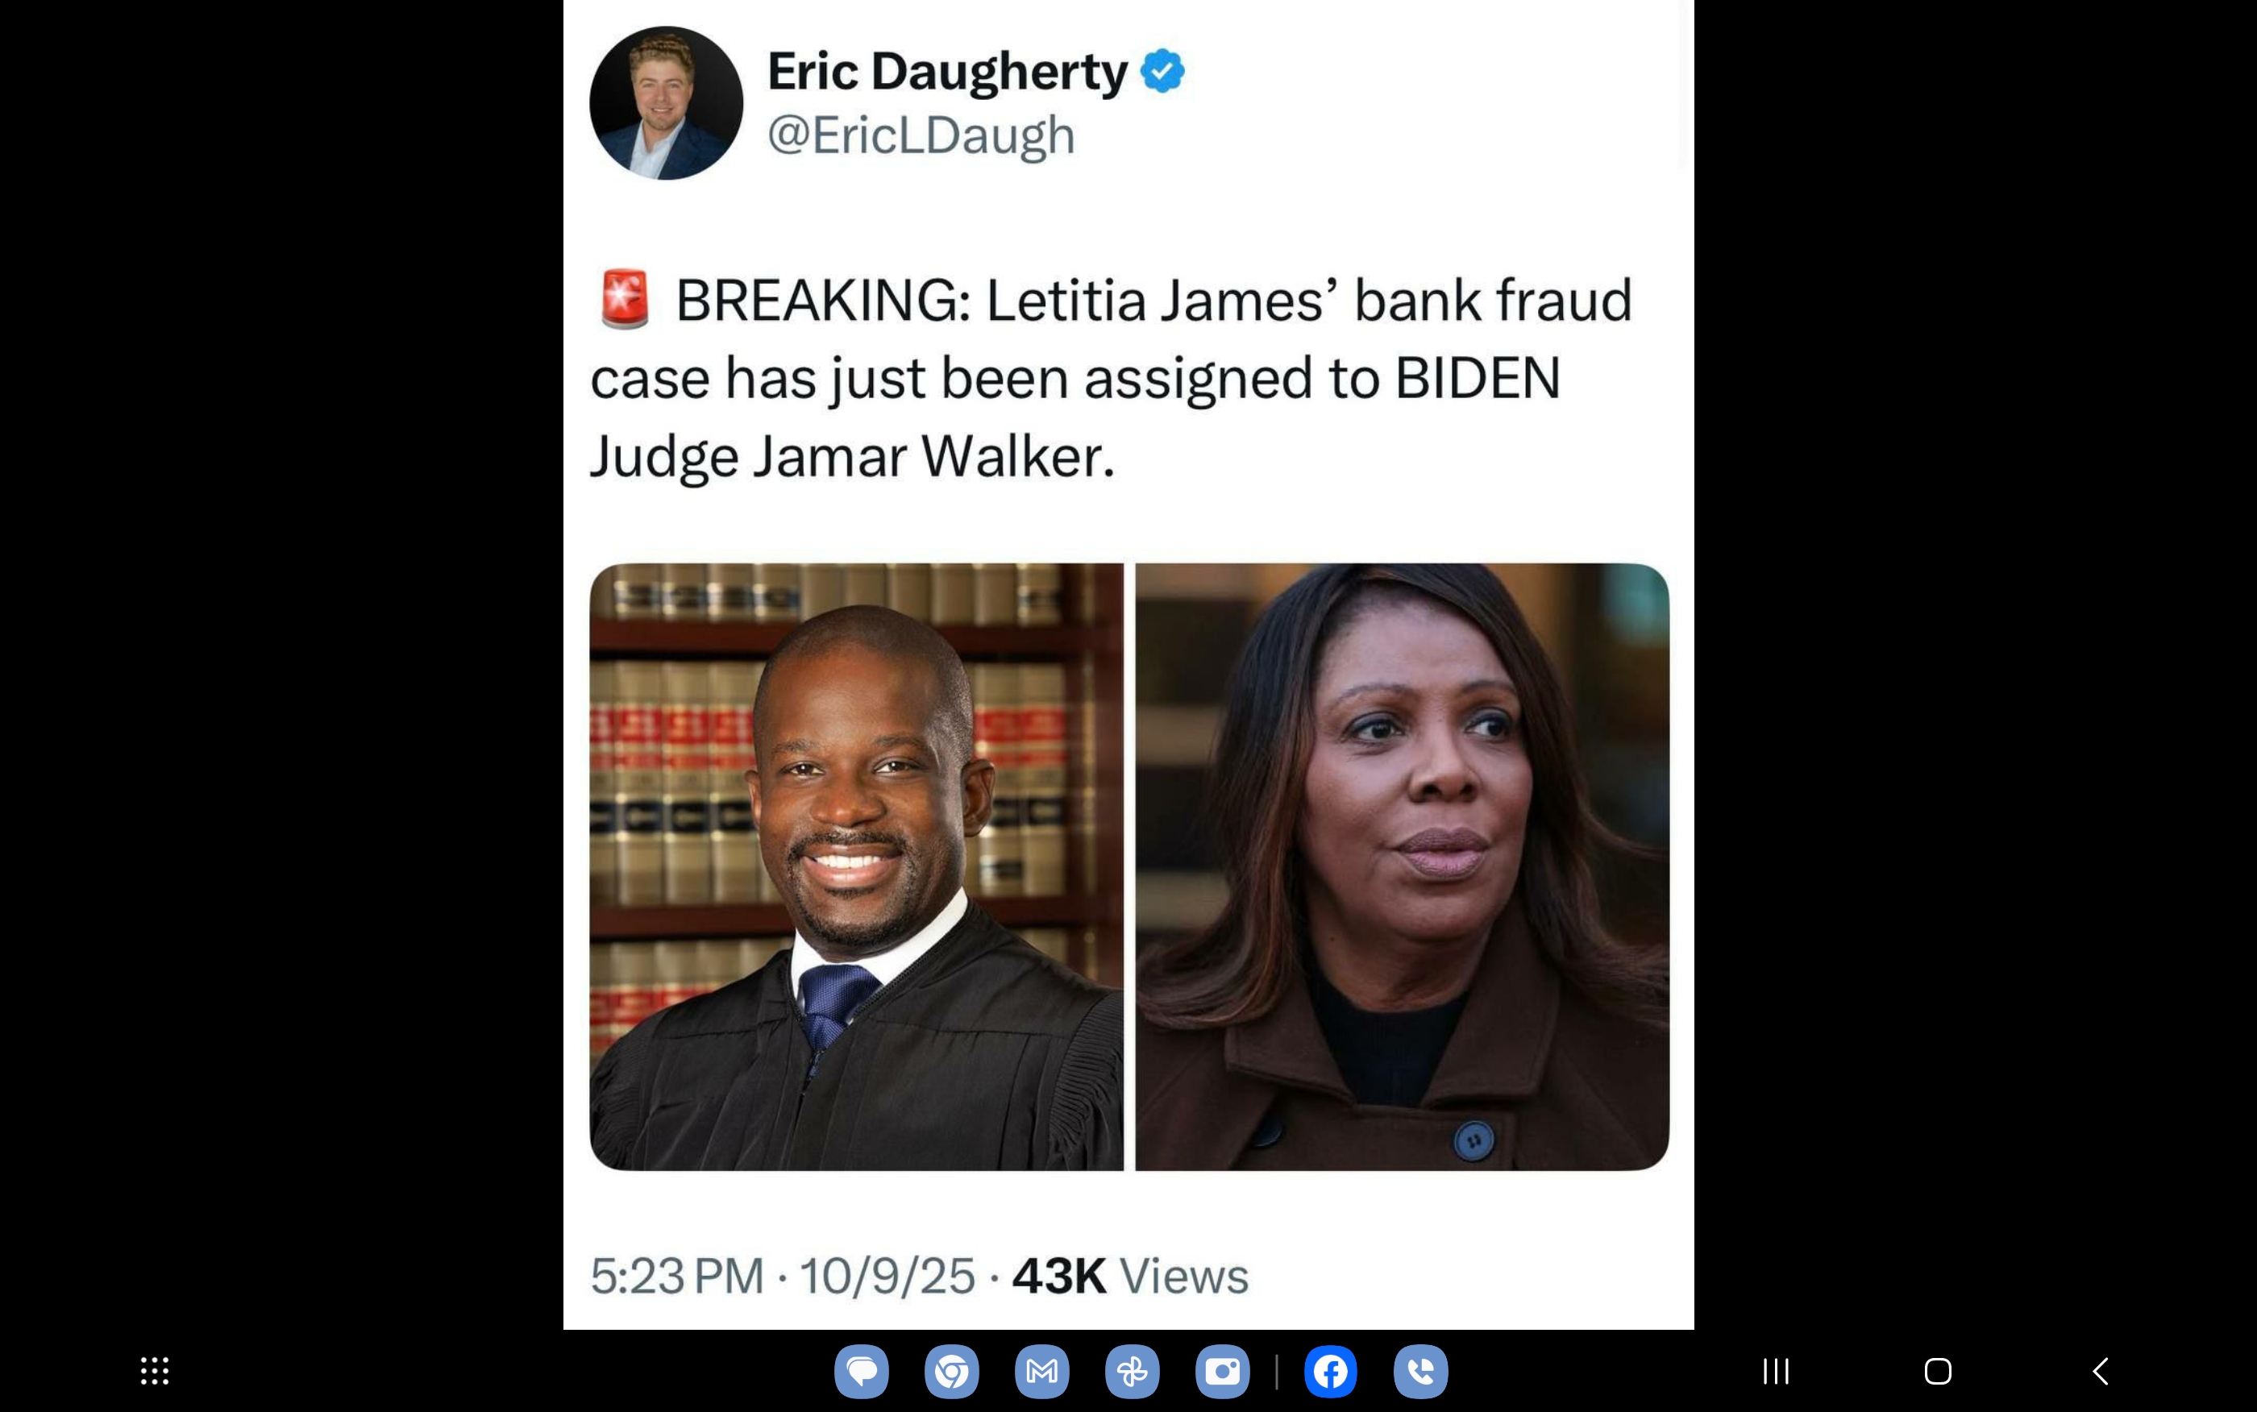This screenshot has height=1412, width=2257.
Task: Open the Phone dialer app icon
Action: coord(1421,1371)
